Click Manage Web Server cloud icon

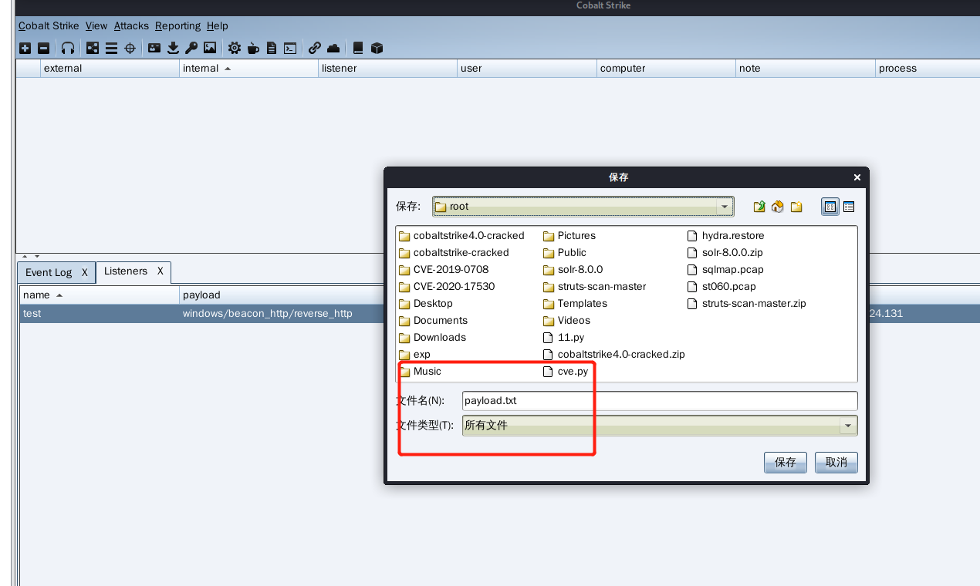(x=333, y=48)
